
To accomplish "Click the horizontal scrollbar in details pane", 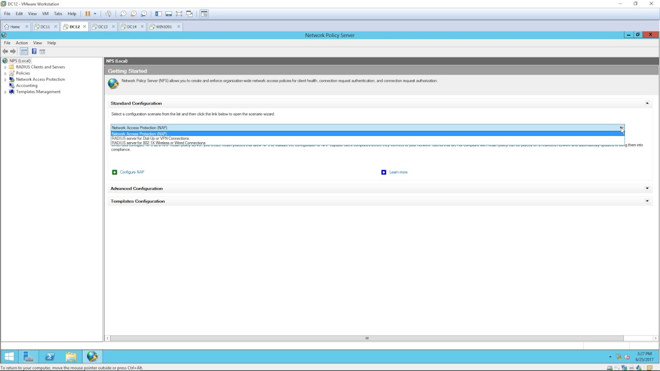I will [367, 339].
